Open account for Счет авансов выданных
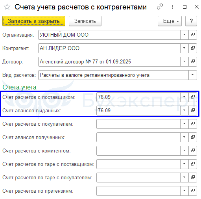The width and height of the screenshot is (201, 199). 193,110
